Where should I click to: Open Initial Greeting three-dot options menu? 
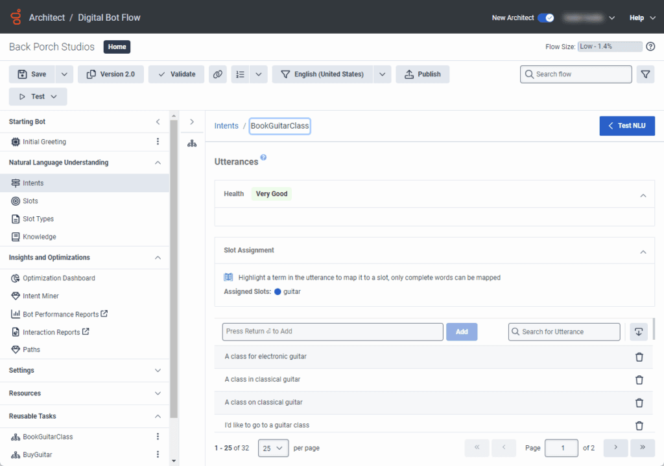[158, 142]
